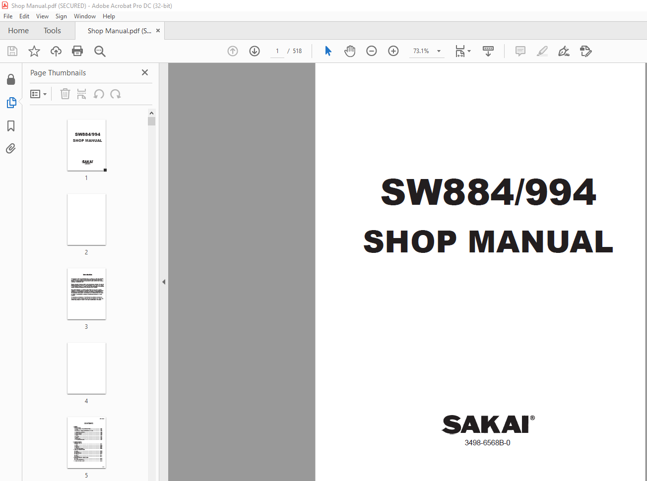Viewport: 647px width, 481px height.
Task: Add file to starred with star icon
Action: [34, 51]
